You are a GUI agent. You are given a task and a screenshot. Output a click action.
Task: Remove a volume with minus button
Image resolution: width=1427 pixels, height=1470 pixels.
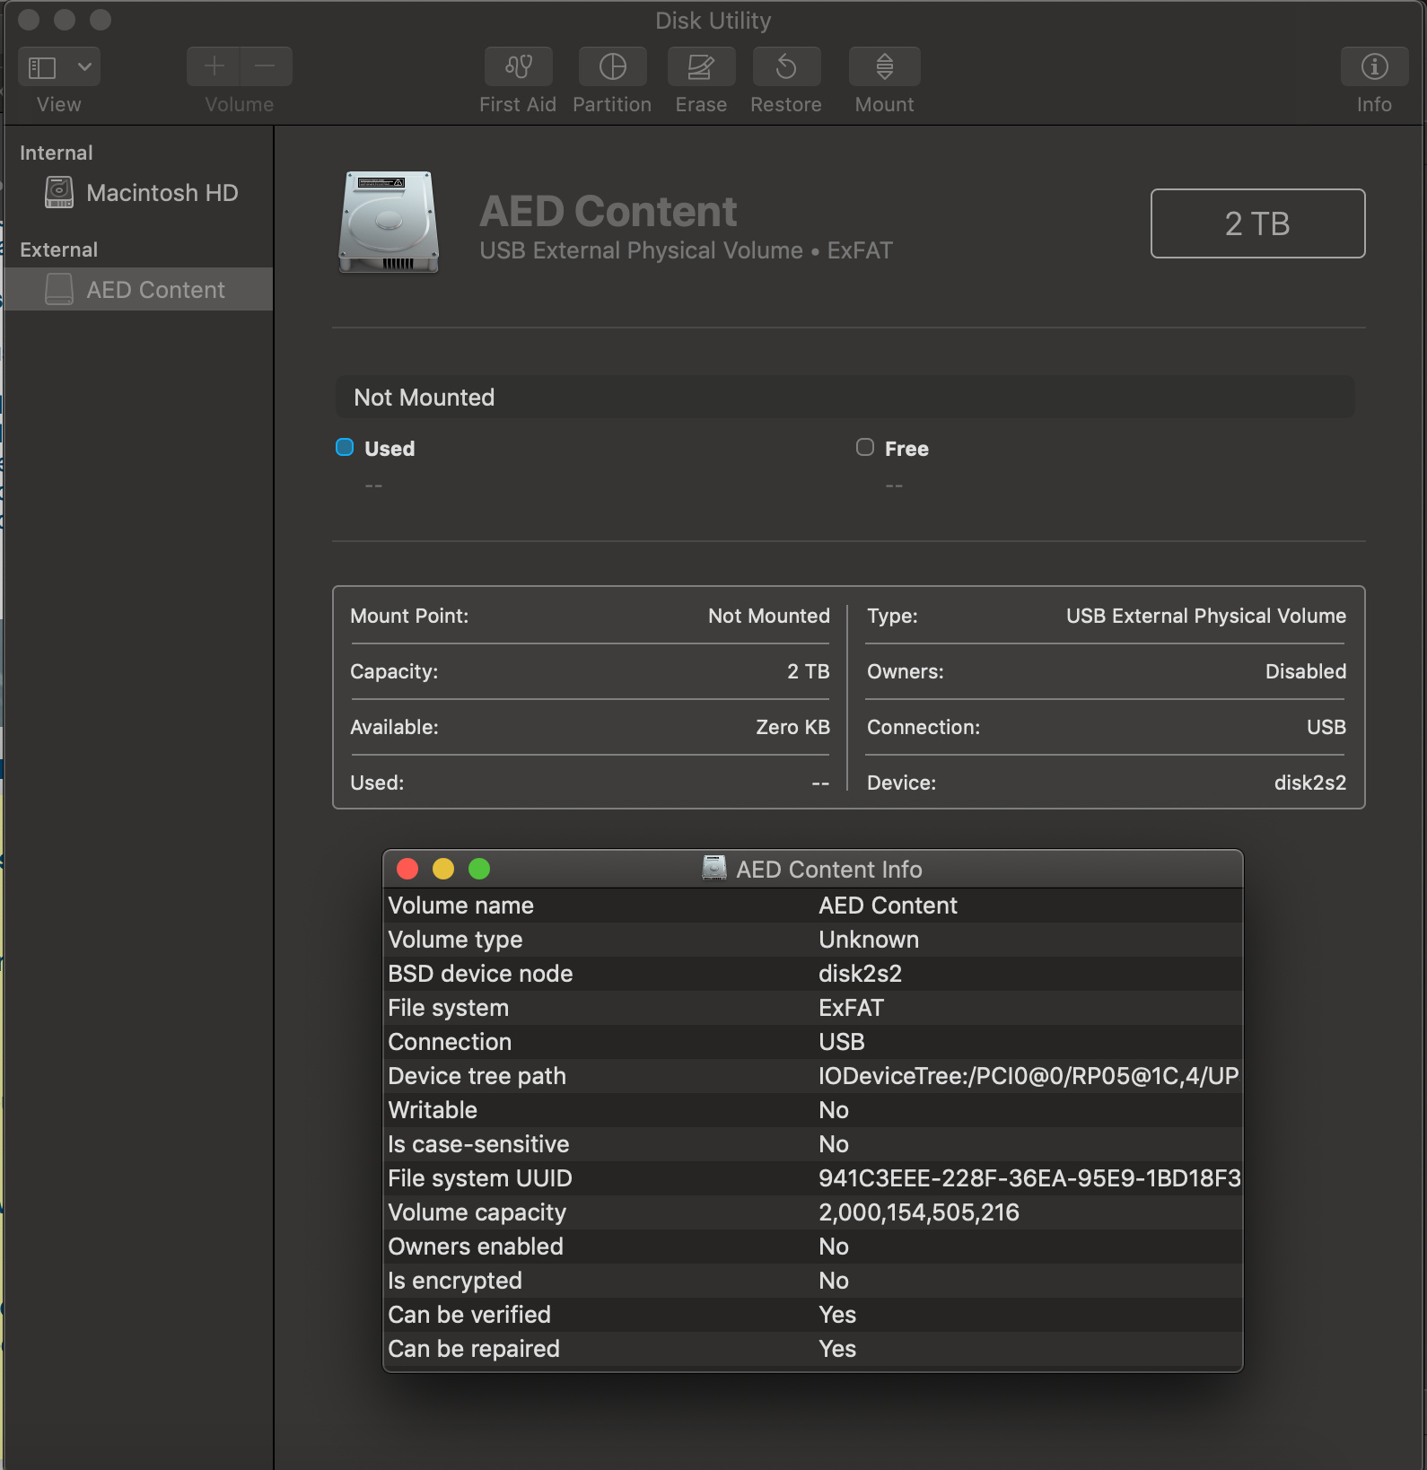point(266,66)
